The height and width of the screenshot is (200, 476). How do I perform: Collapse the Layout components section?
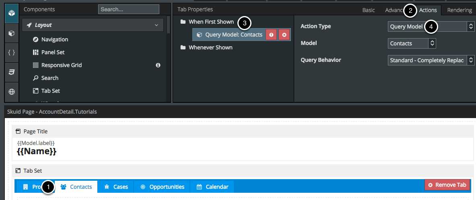pyautogui.click(x=156, y=25)
